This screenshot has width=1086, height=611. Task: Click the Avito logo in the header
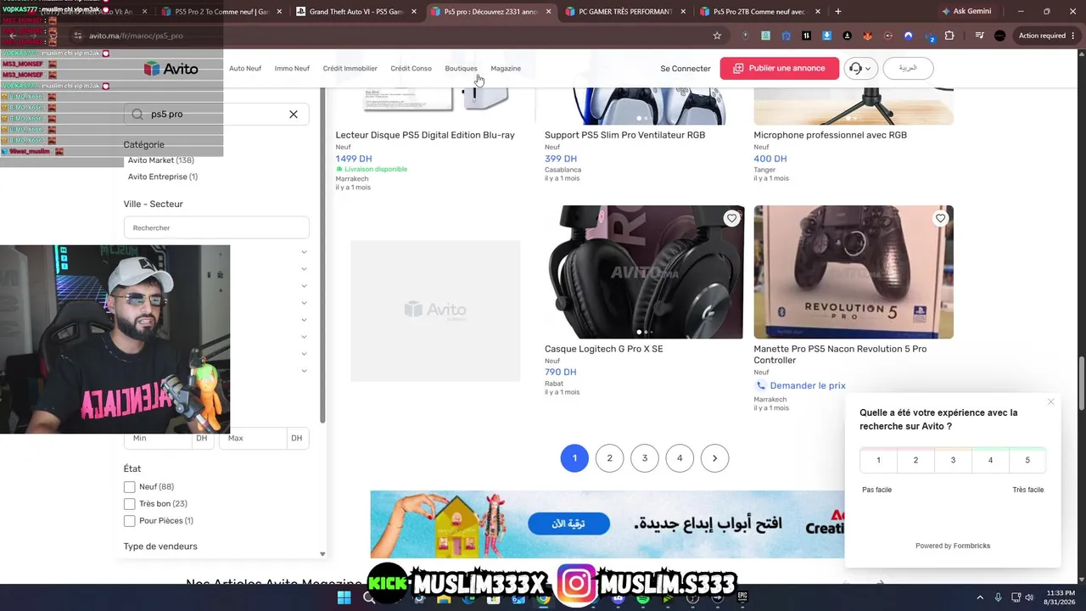coord(171,69)
